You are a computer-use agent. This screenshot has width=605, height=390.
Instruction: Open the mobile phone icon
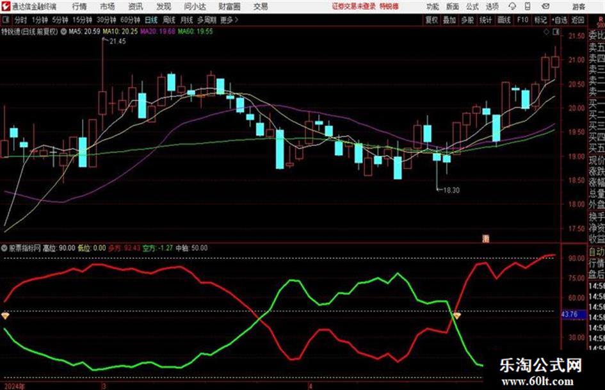(528, 6)
